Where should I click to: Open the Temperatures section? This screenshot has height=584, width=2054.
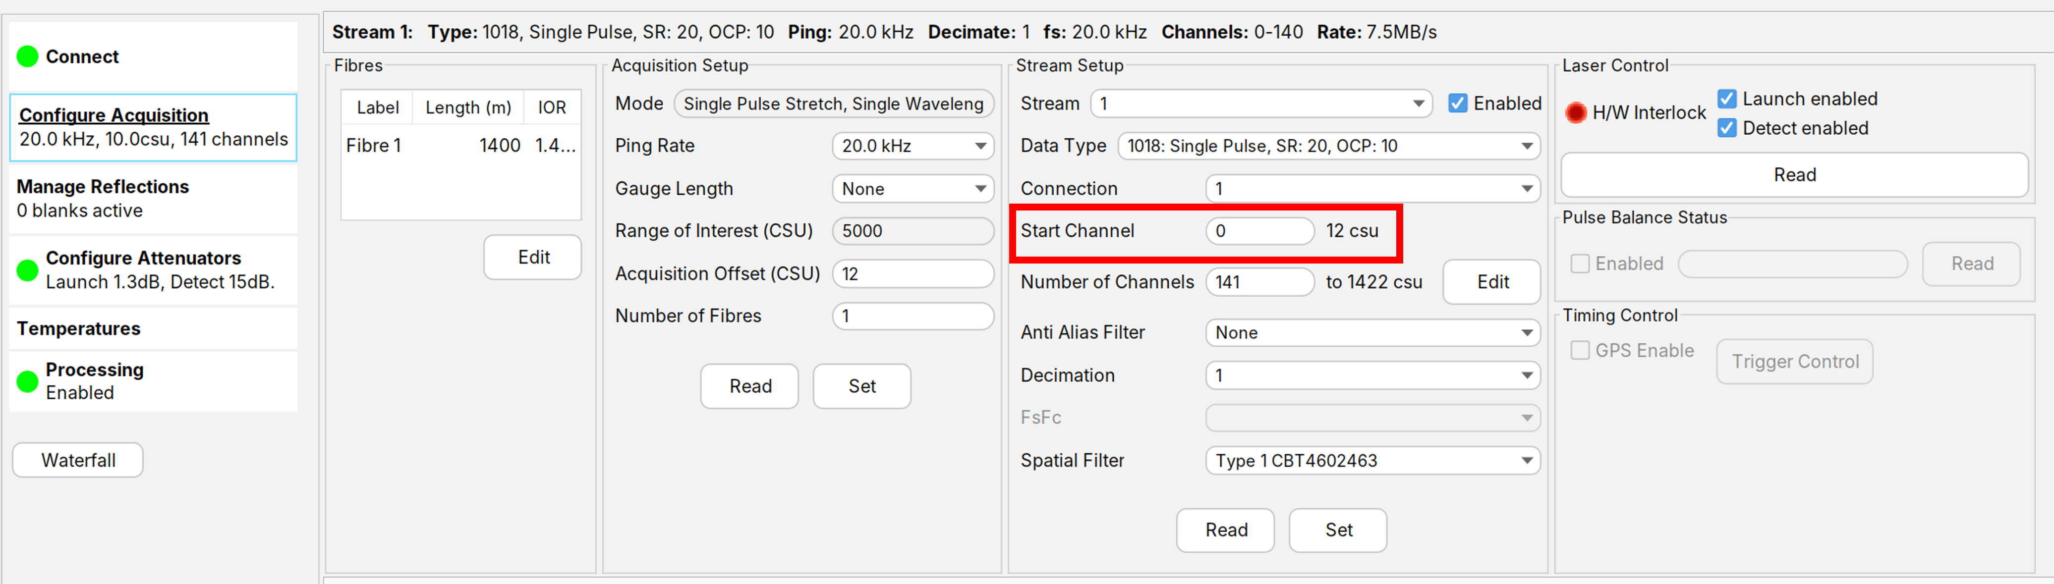78,327
